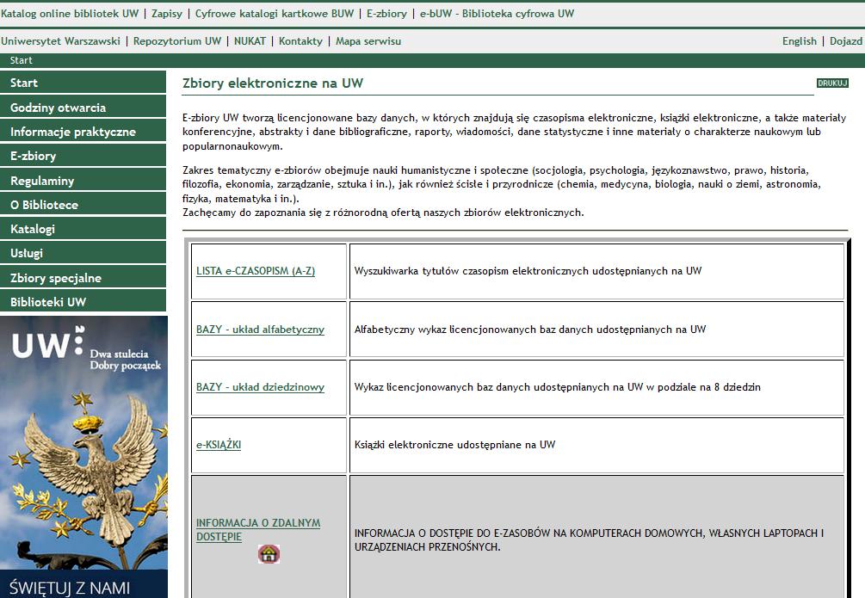The height and width of the screenshot is (598, 865).
Task: Open Usługi sidebar item
Action: point(83,253)
